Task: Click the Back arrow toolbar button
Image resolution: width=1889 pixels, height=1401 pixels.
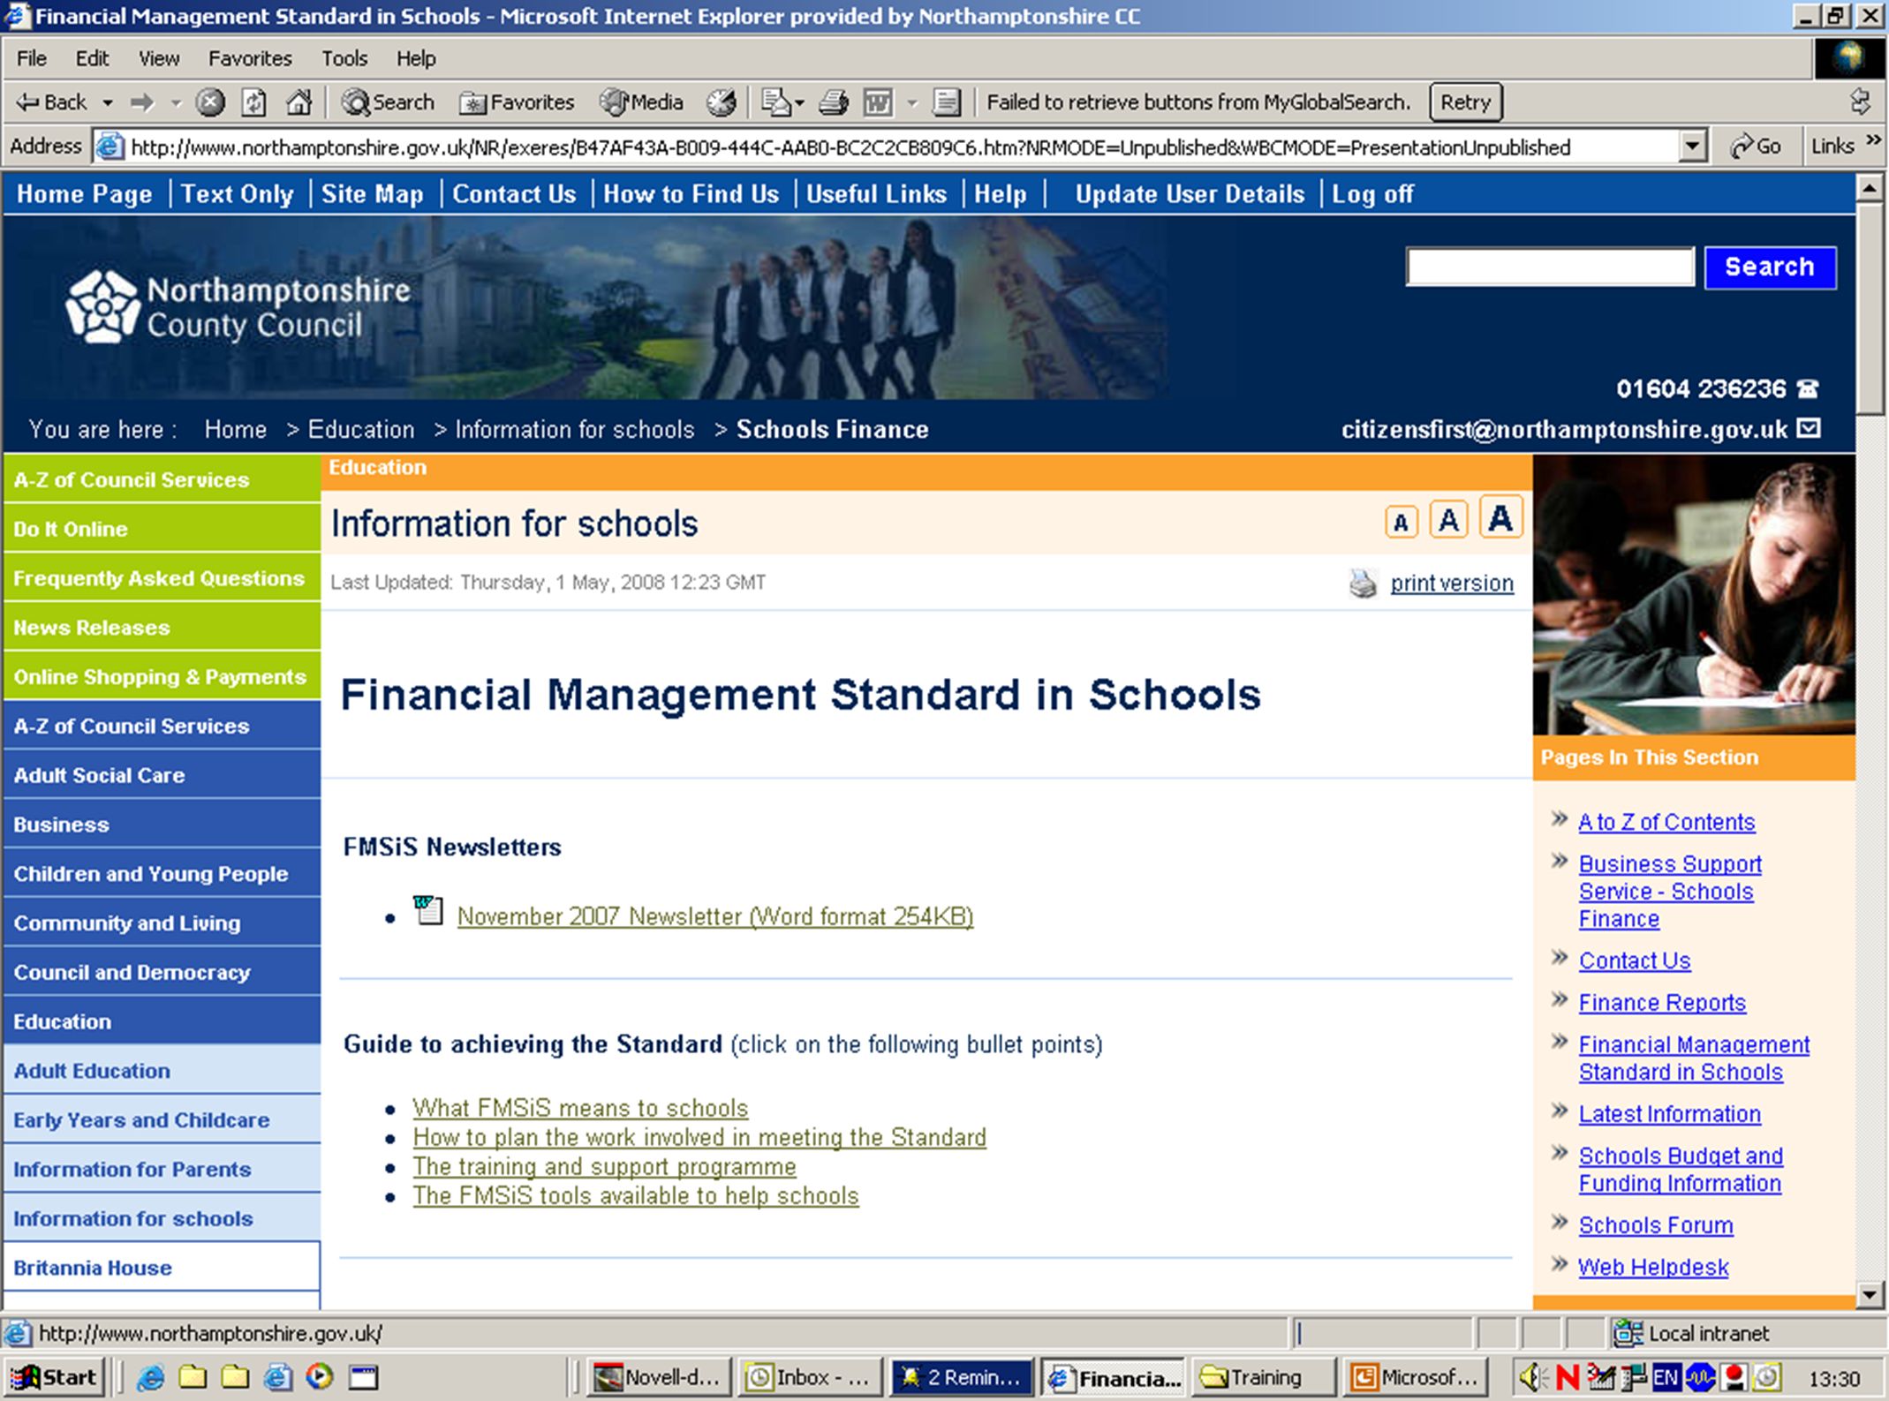Action: 50,102
